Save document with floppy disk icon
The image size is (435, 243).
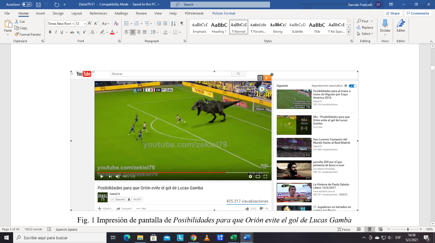(x=38, y=4)
